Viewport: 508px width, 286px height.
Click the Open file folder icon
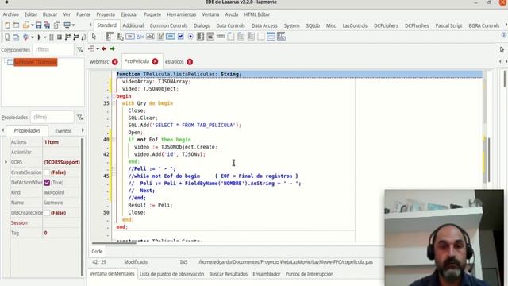tap(26, 25)
